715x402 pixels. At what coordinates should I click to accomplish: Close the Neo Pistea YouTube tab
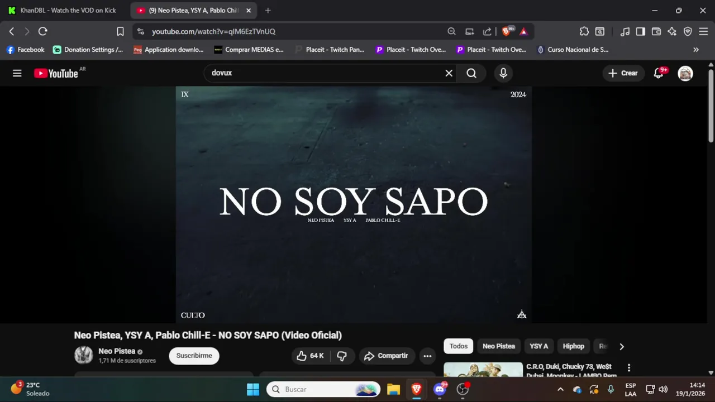(x=249, y=10)
